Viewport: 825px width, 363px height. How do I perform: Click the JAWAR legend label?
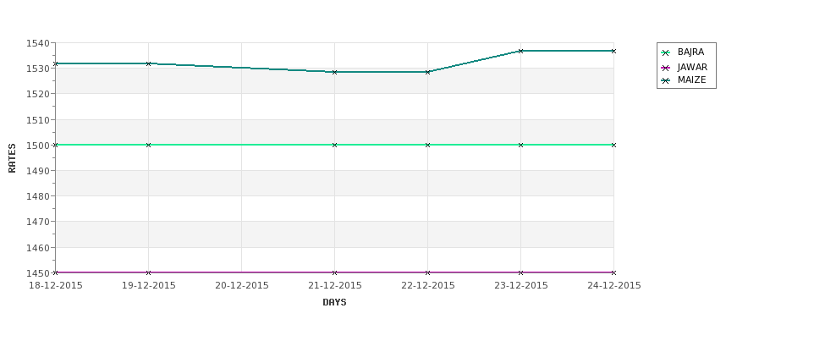click(692, 68)
